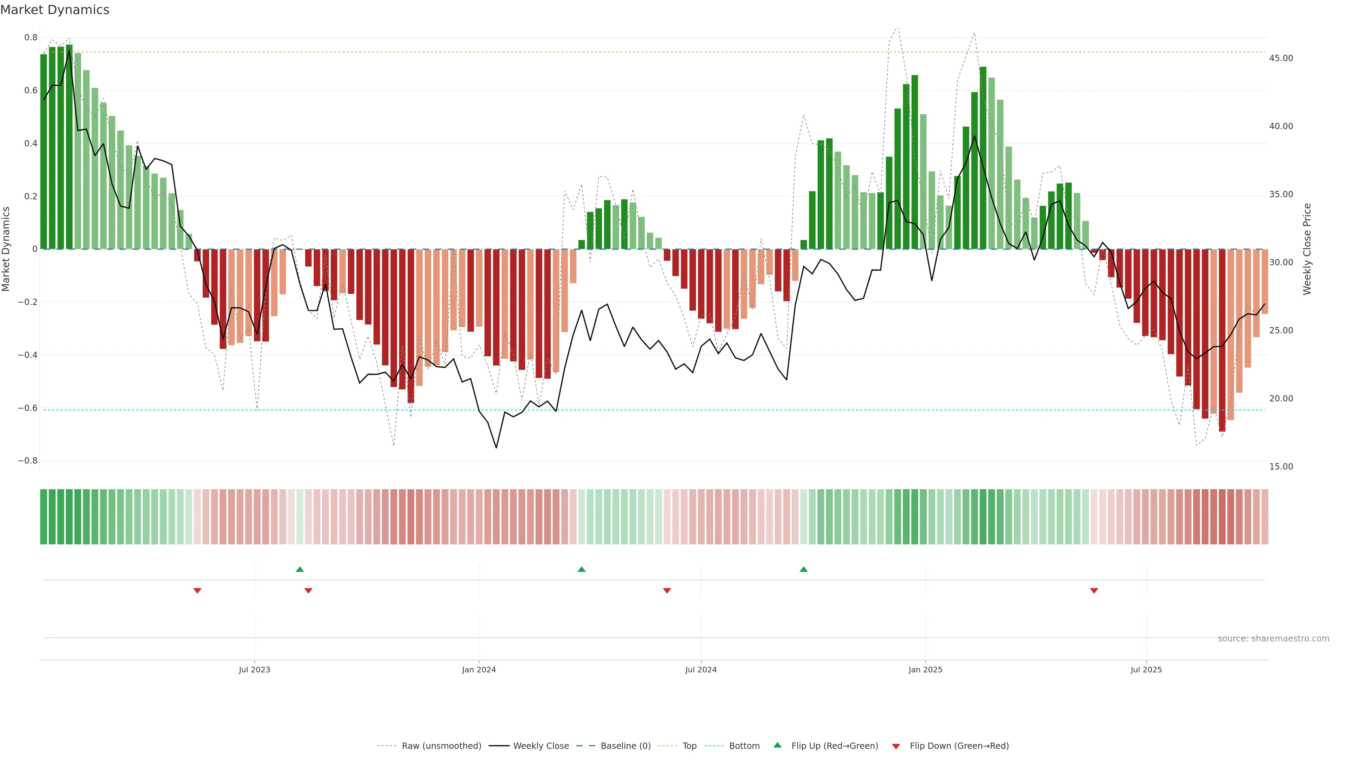Click the red flip-down marker before Jul 2023

197,591
